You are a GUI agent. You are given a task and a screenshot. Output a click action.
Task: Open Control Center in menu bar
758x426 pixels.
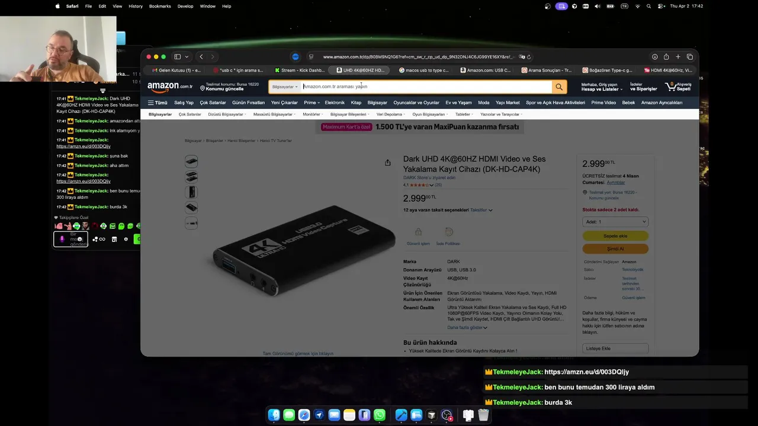pyautogui.click(x=660, y=6)
